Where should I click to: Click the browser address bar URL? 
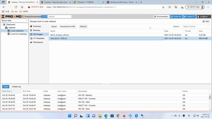click(81, 7)
